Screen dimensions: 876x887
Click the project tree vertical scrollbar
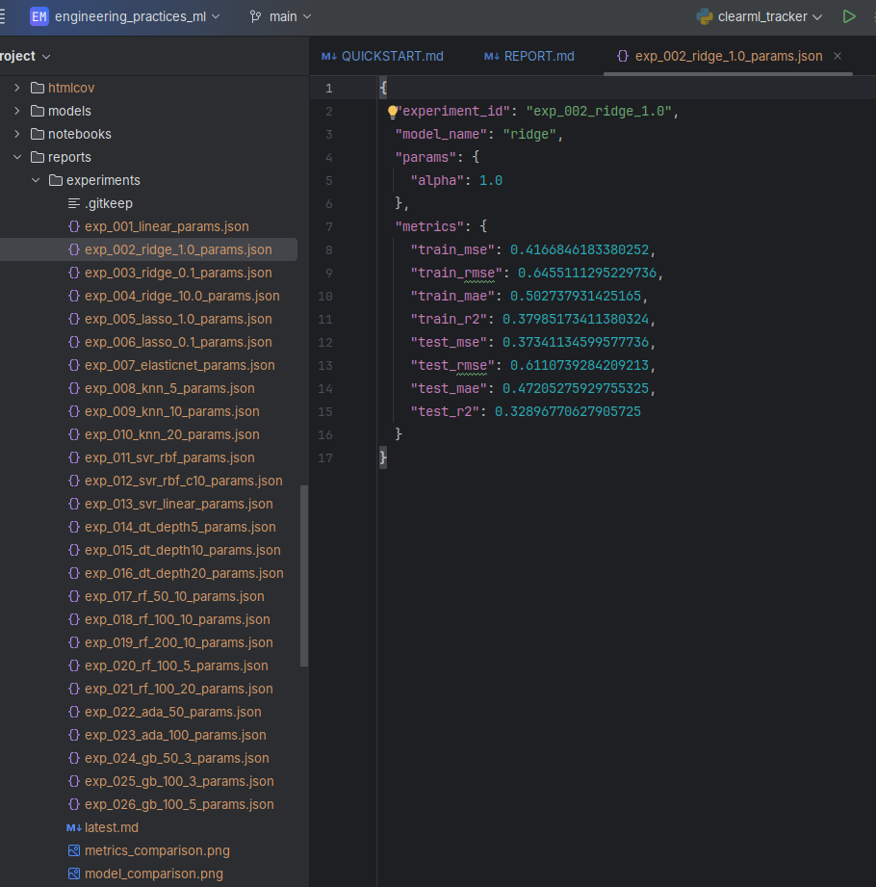click(x=304, y=575)
